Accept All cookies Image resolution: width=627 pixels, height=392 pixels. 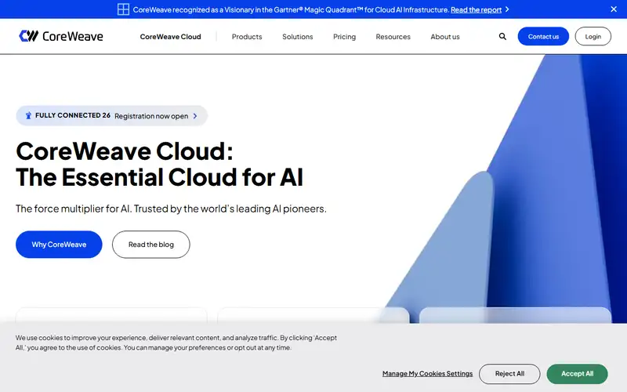577,374
